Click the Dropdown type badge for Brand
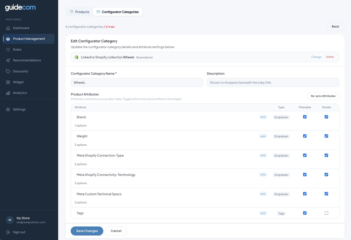This screenshot has height=240, width=351. (x=281, y=117)
